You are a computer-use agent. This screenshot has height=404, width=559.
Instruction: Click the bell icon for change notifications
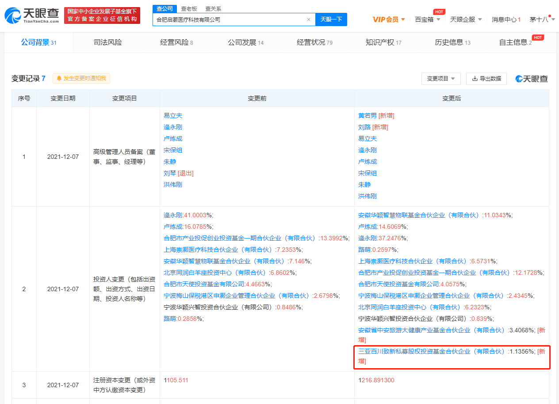(x=59, y=78)
